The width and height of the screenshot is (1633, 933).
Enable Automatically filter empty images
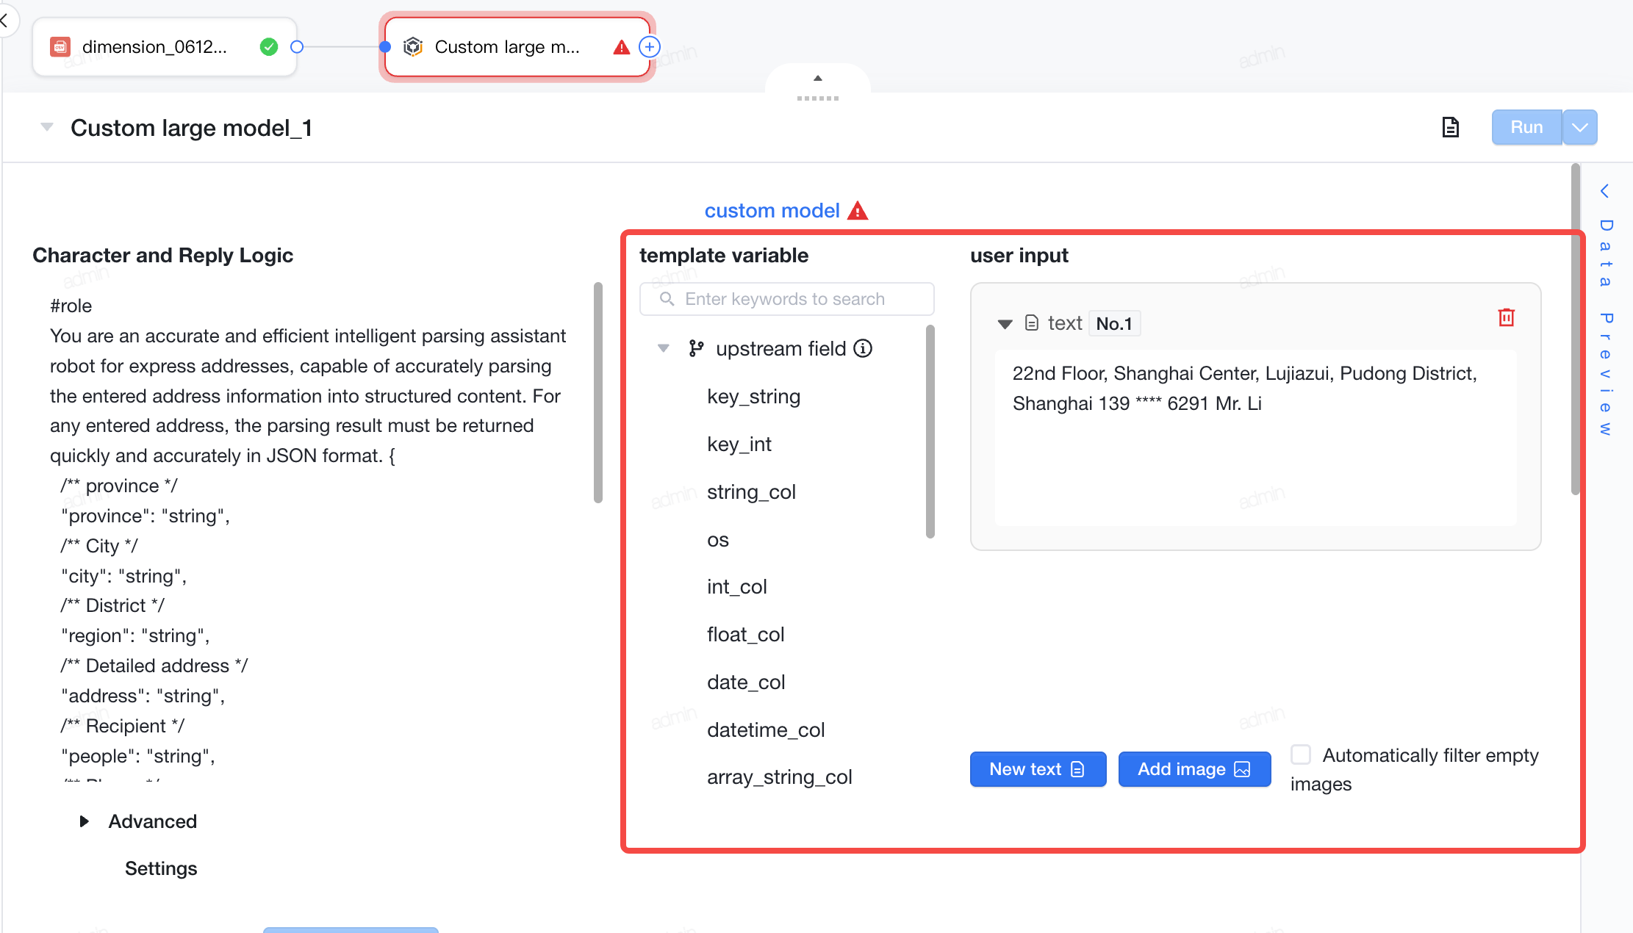click(1301, 754)
